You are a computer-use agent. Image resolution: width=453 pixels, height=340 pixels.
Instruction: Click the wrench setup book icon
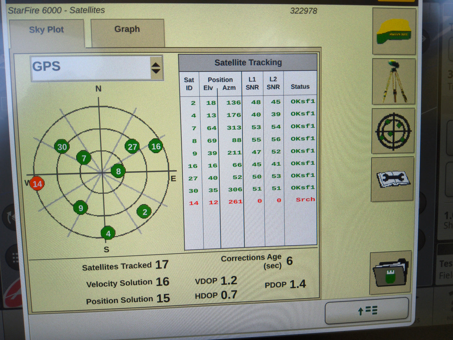click(x=393, y=179)
